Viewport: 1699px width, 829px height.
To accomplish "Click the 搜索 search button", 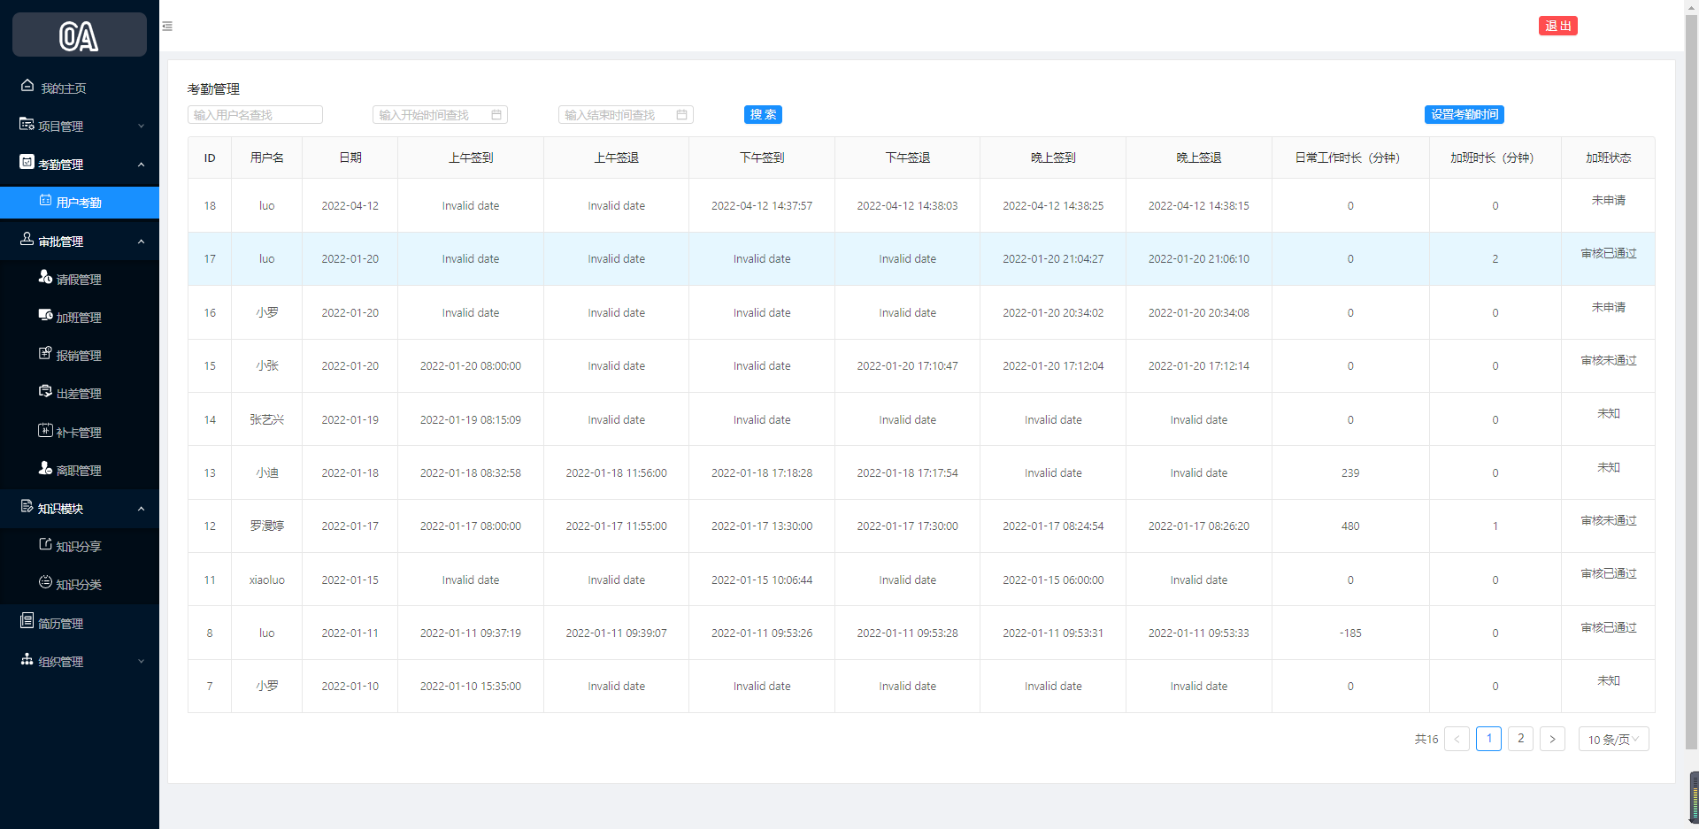I will point(763,115).
